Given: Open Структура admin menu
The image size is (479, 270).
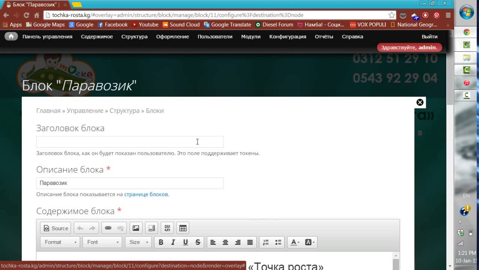Looking at the screenshot, I should [135, 36].
